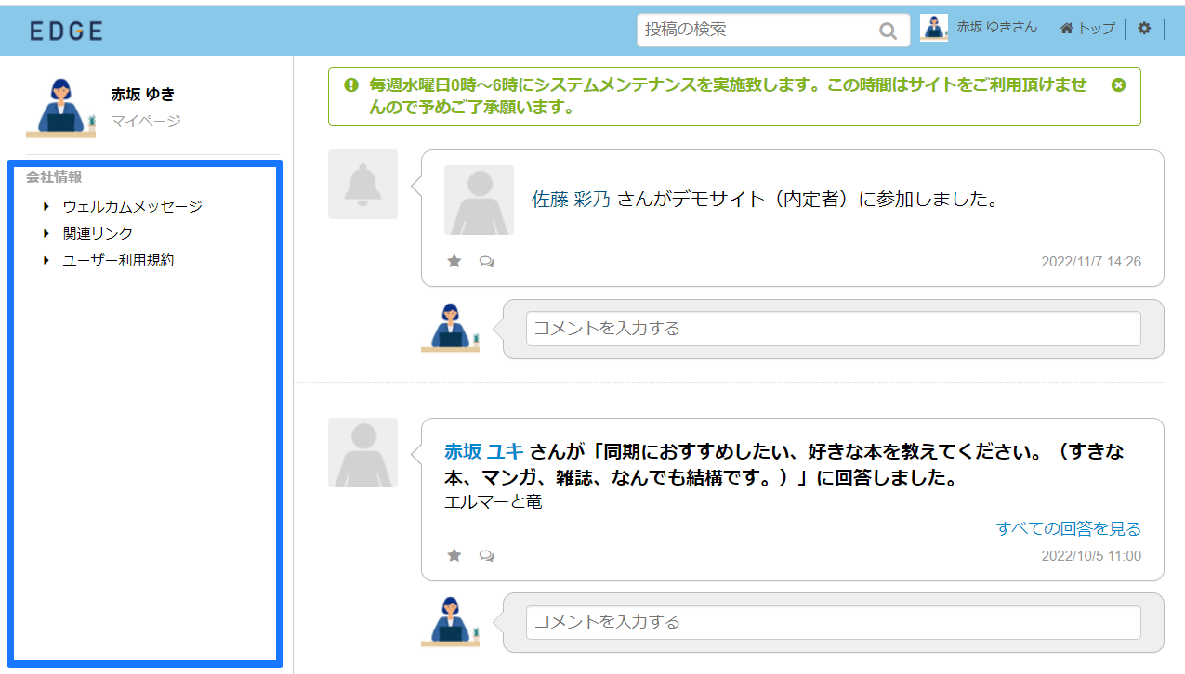
Task: Open ウェルカムメッセージ in the sidebar
Action: (x=132, y=206)
